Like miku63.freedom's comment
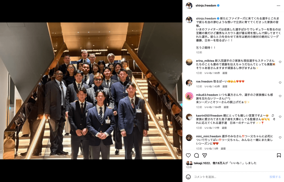Image resolution: width=284 pixels, height=182 pixels. [280, 96]
